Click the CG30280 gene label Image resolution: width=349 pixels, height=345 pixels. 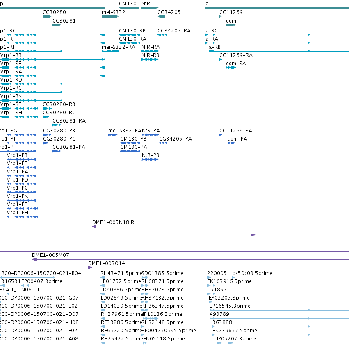point(54,12)
